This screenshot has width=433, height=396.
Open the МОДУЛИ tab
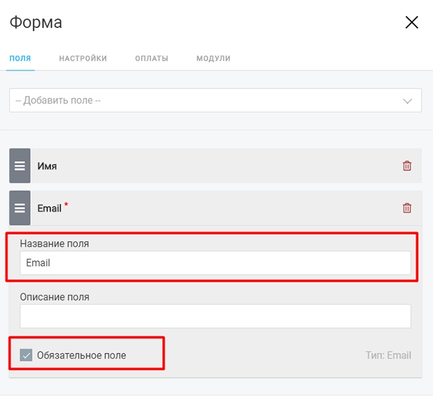click(x=213, y=58)
